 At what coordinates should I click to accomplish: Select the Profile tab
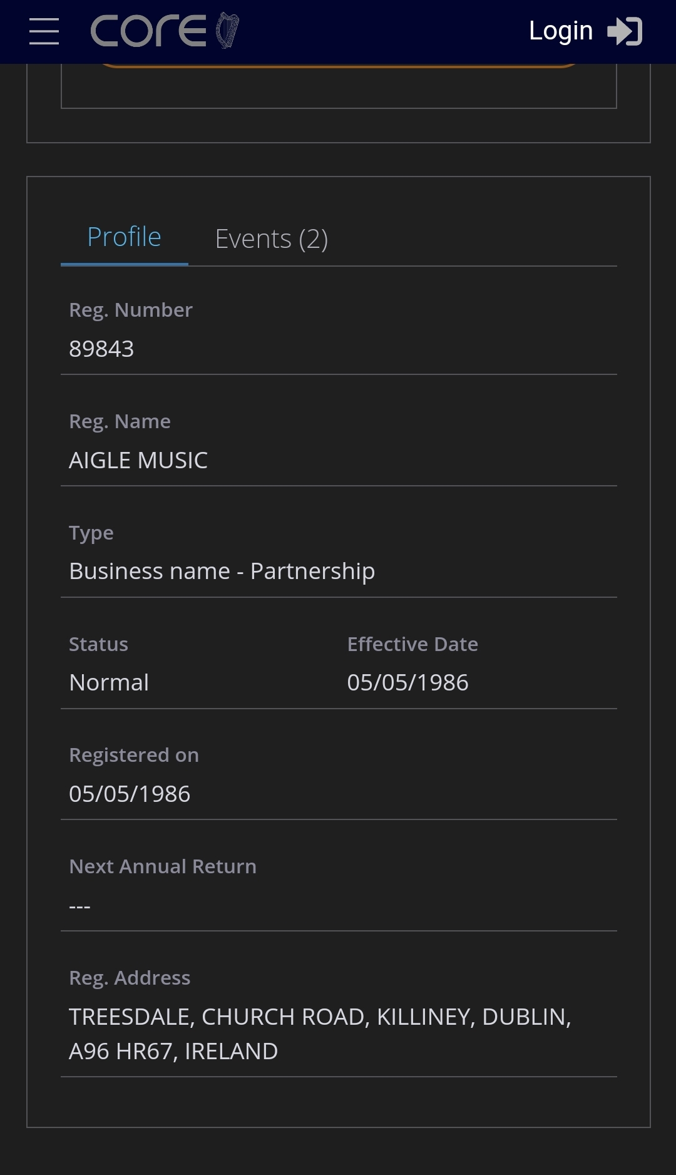coord(125,237)
